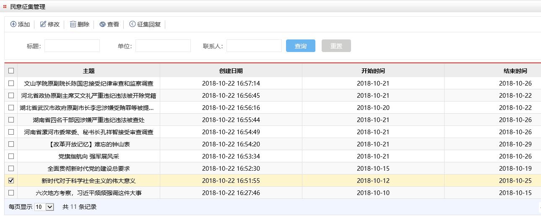541x216 pixels.
Task: Focus the 单位 input field
Action: [163, 46]
